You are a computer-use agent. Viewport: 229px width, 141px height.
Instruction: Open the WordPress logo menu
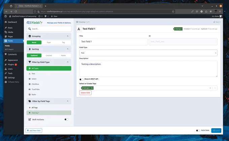pos(5,16)
